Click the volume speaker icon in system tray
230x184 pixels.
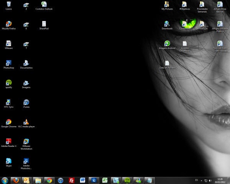tap(210, 180)
